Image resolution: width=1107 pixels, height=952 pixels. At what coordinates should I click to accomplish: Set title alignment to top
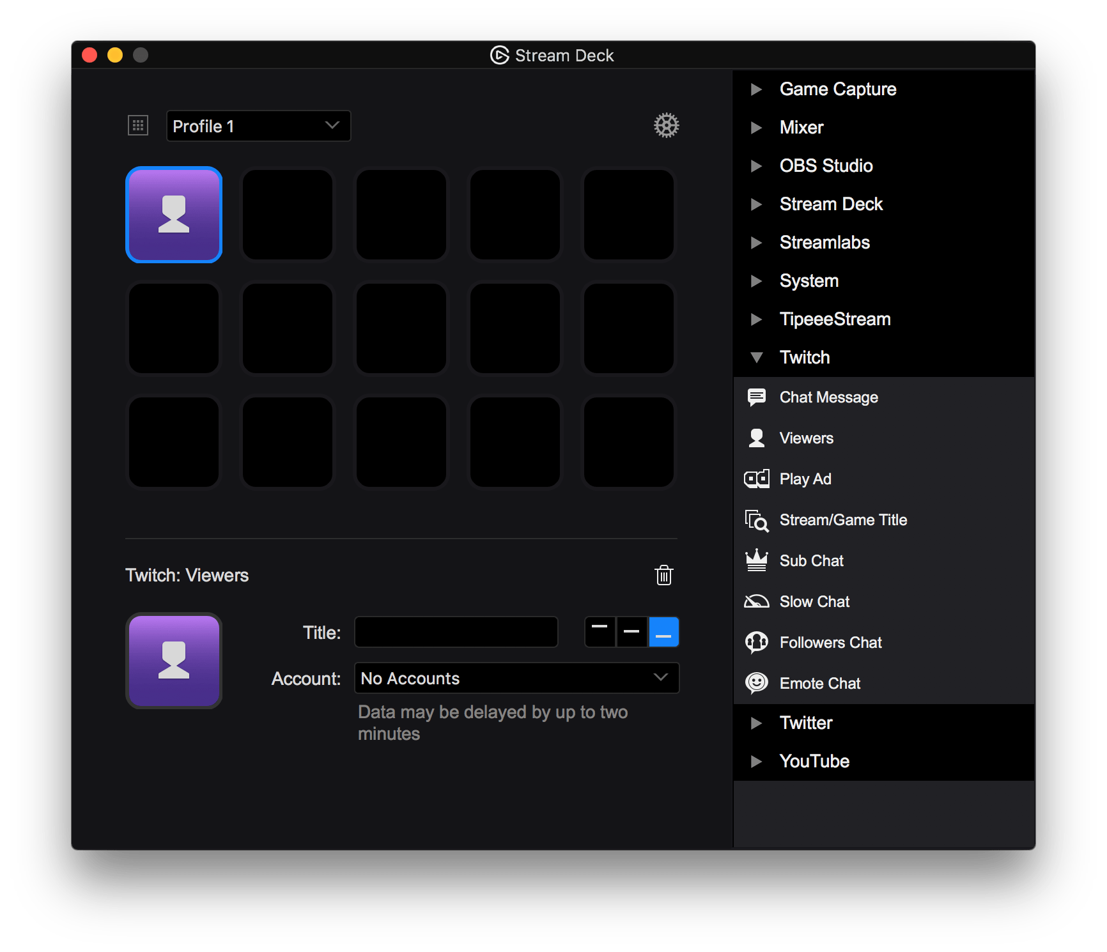[600, 632]
